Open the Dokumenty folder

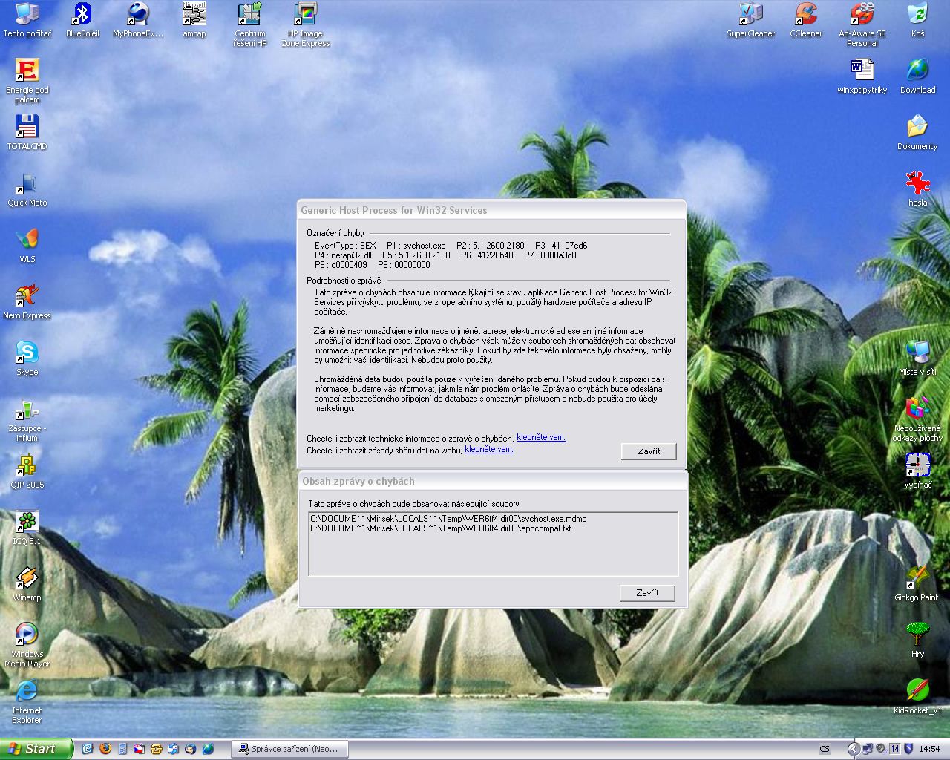(x=917, y=132)
